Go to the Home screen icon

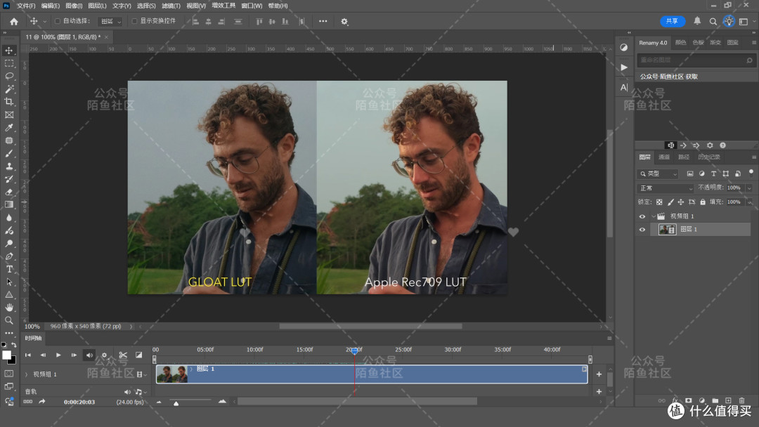point(14,21)
